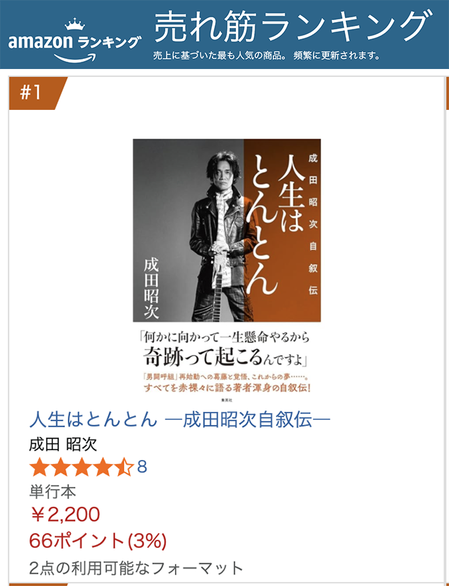
Task: Click the ￥2,200 price
Action: (x=65, y=514)
